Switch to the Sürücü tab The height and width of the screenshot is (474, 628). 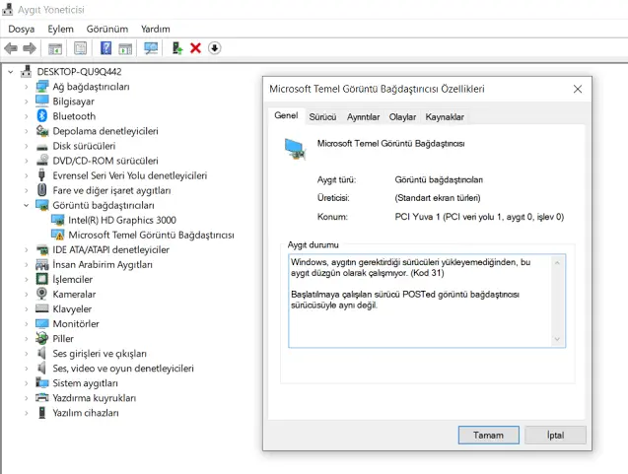[322, 117]
